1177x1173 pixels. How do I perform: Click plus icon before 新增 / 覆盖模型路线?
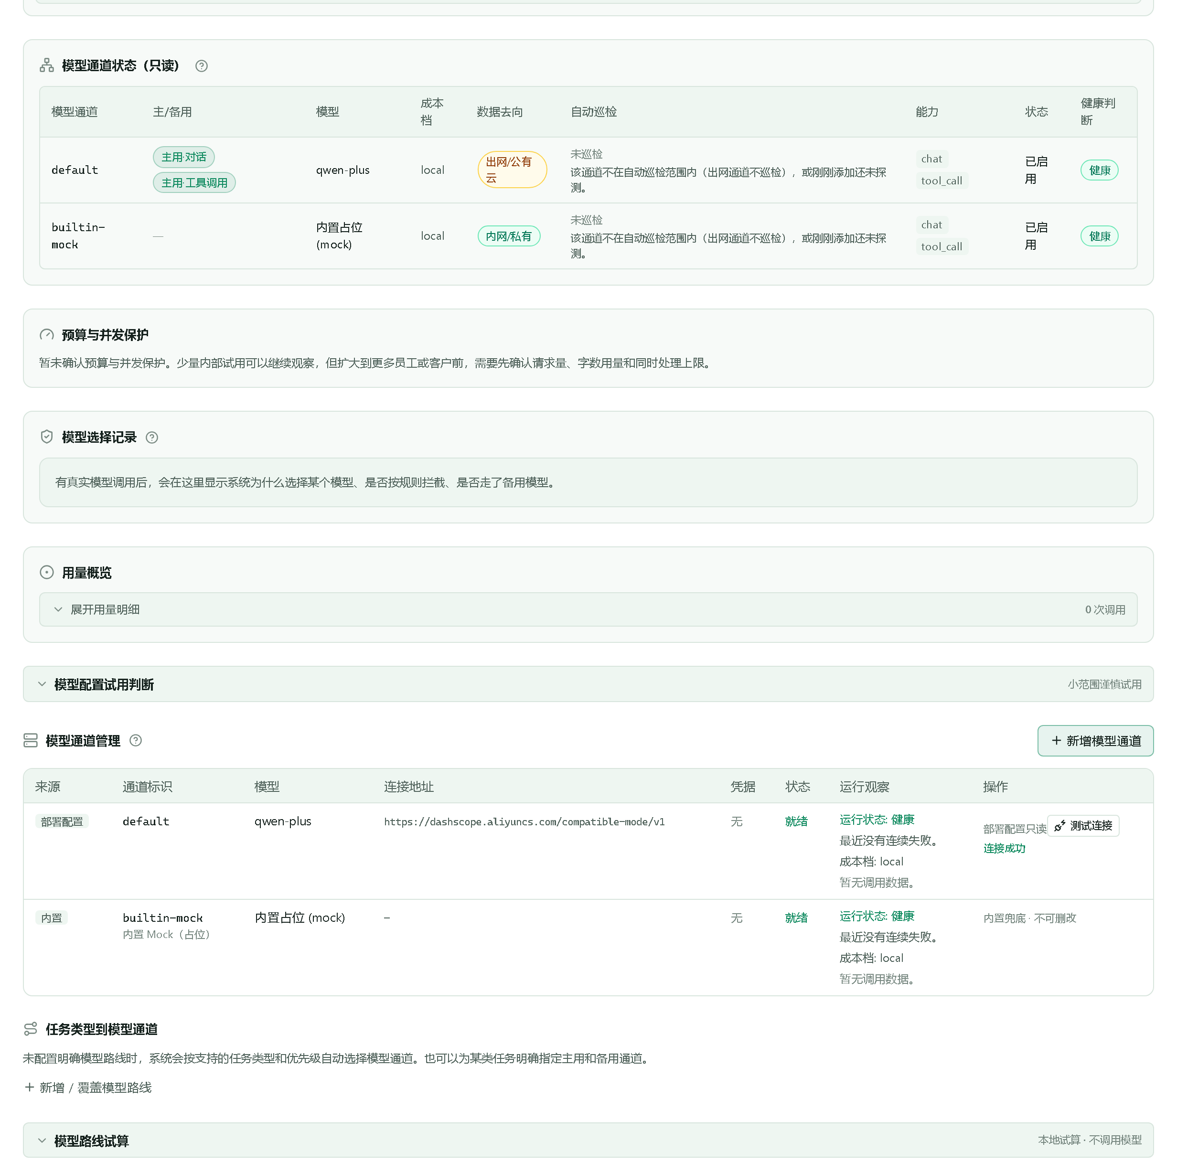[29, 1087]
